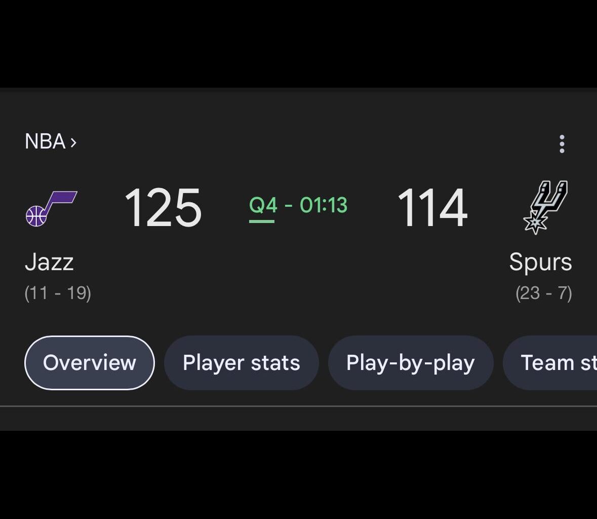Tap the San Antonio Spurs logo
Screen dimensions: 597x519
[545, 207]
